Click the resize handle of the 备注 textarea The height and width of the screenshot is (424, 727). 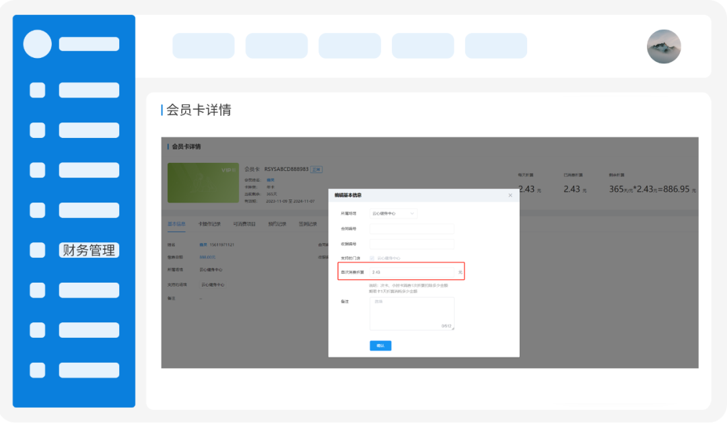[452, 328]
